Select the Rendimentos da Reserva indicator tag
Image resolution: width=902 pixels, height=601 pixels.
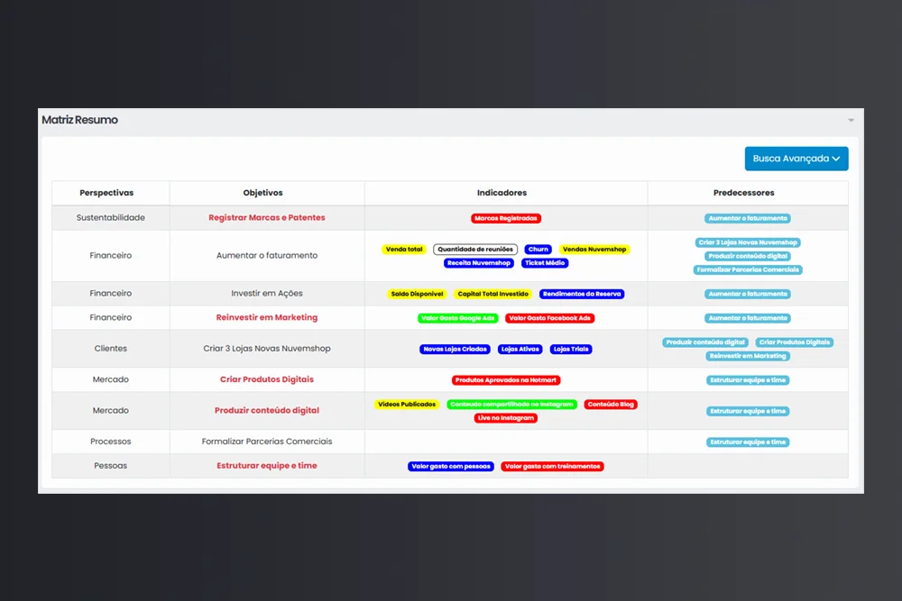(x=582, y=294)
